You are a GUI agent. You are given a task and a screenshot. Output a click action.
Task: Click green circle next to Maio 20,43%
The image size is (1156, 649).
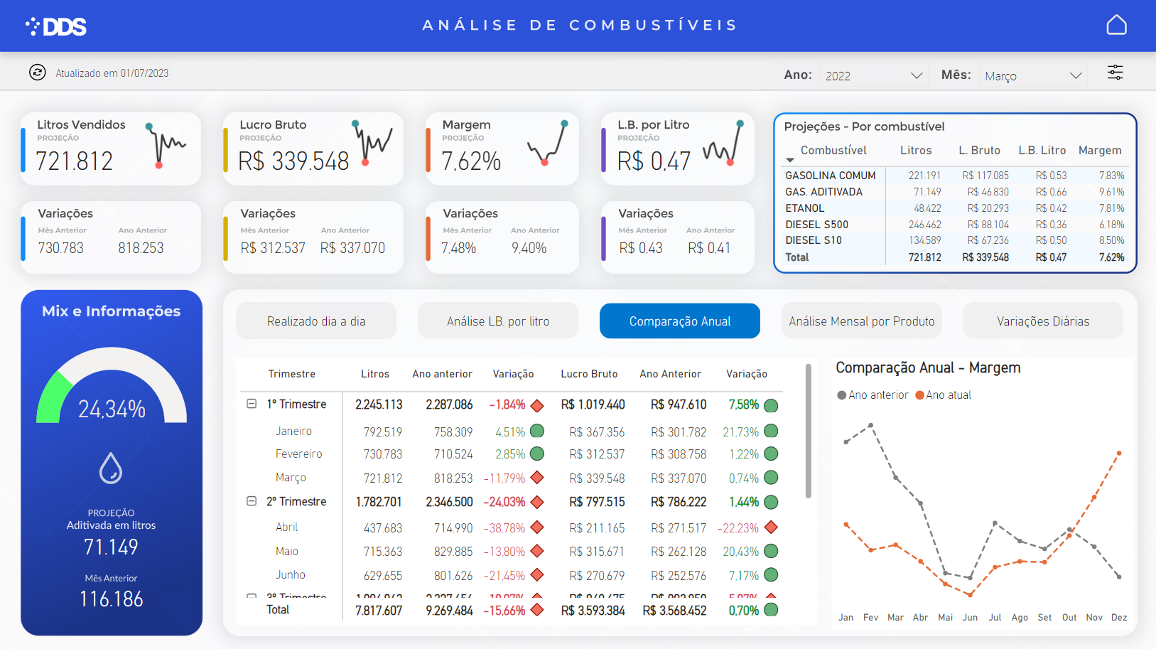click(771, 552)
